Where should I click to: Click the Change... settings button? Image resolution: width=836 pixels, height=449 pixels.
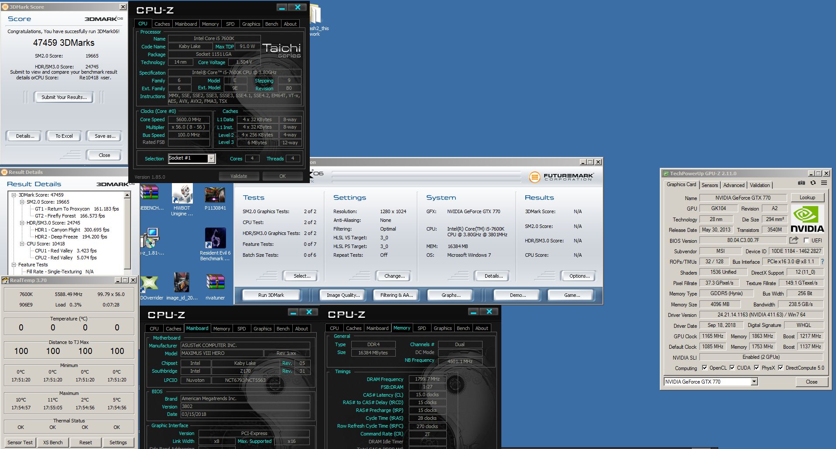(x=394, y=276)
